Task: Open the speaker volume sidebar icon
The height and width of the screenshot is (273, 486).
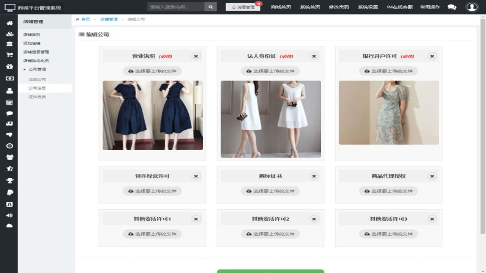Action: coord(9,215)
